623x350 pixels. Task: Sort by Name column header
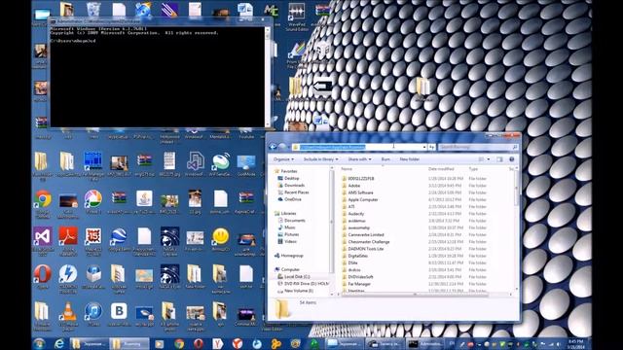(383, 169)
